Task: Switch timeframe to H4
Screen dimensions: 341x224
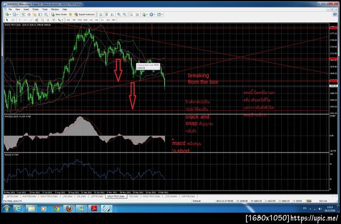Action: coord(97,20)
